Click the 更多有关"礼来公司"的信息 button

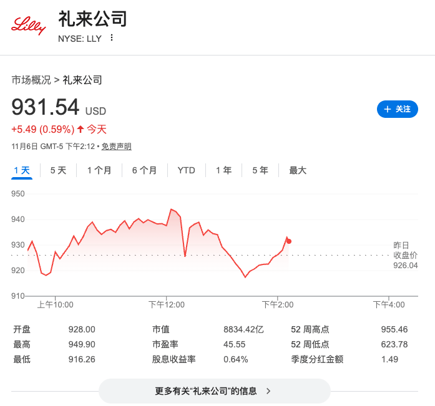pos(214,391)
